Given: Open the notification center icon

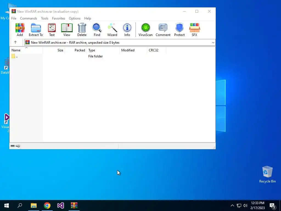Looking at the screenshot, I should [272, 206].
